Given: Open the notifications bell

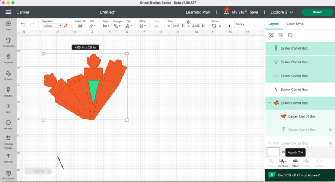Looking at the screenshot, I should pyautogui.click(x=226, y=12).
